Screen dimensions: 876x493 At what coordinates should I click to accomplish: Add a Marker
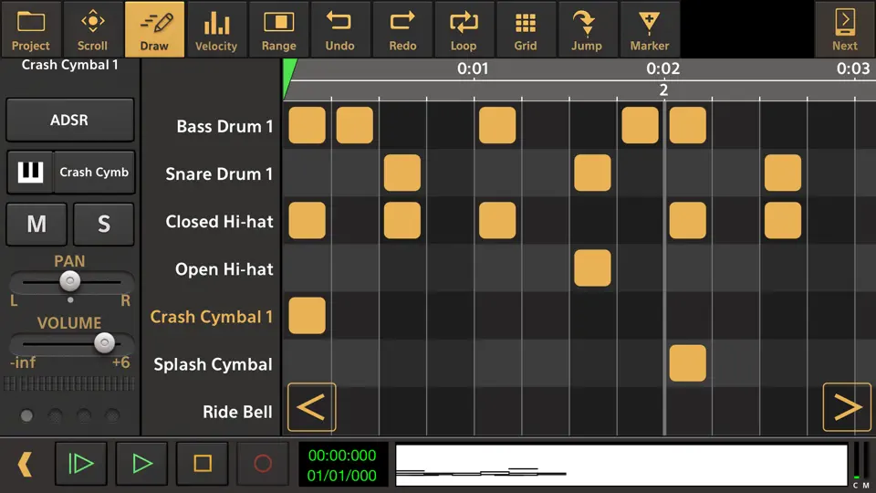click(x=649, y=29)
